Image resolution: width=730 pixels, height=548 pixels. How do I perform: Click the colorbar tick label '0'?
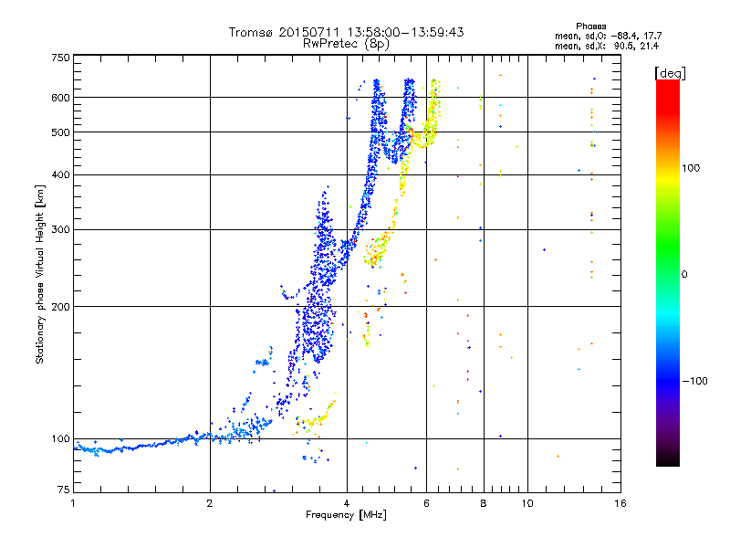point(683,275)
